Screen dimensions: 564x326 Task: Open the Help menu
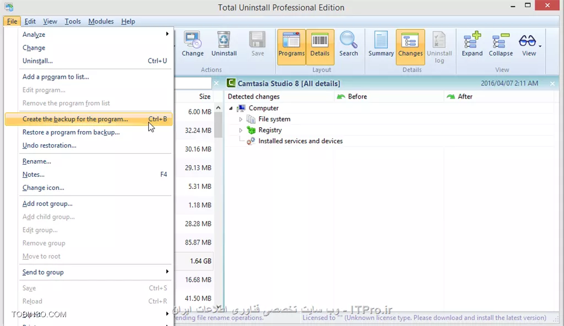tap(128, 21)
